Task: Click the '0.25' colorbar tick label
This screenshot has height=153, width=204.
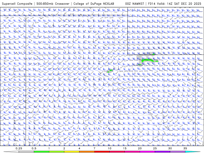Action: coord(19,148)
